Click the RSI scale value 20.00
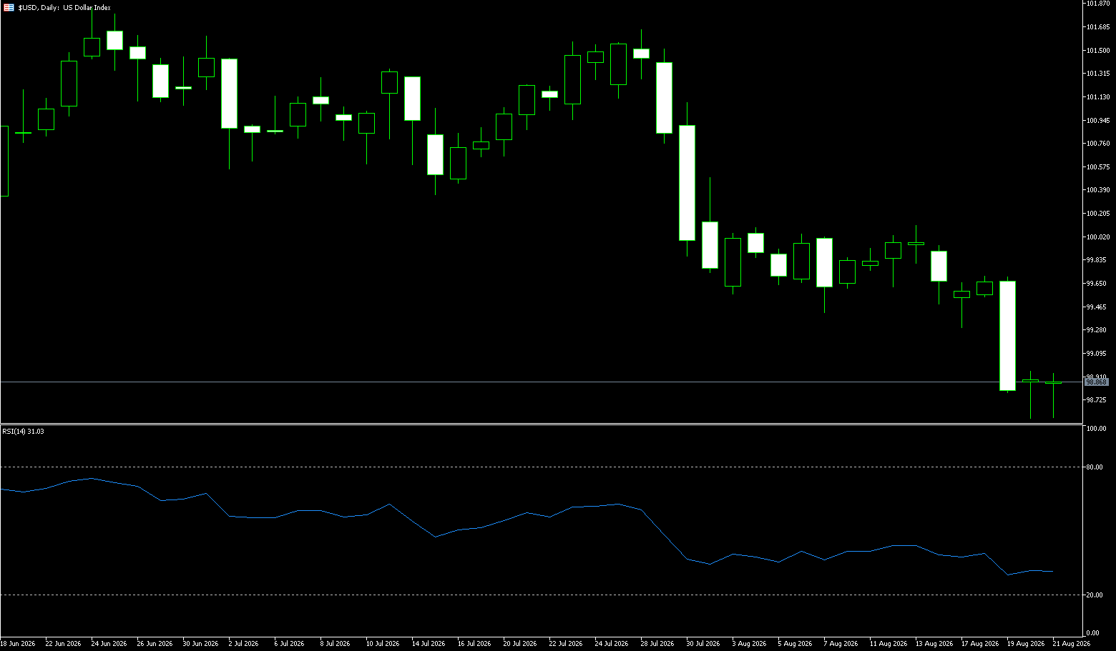Viewport: 1116px width, 651px height. coord(1095,595)
